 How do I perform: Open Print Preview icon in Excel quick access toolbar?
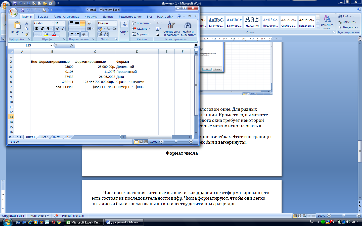pyautogui.click(x=44, y=10)
